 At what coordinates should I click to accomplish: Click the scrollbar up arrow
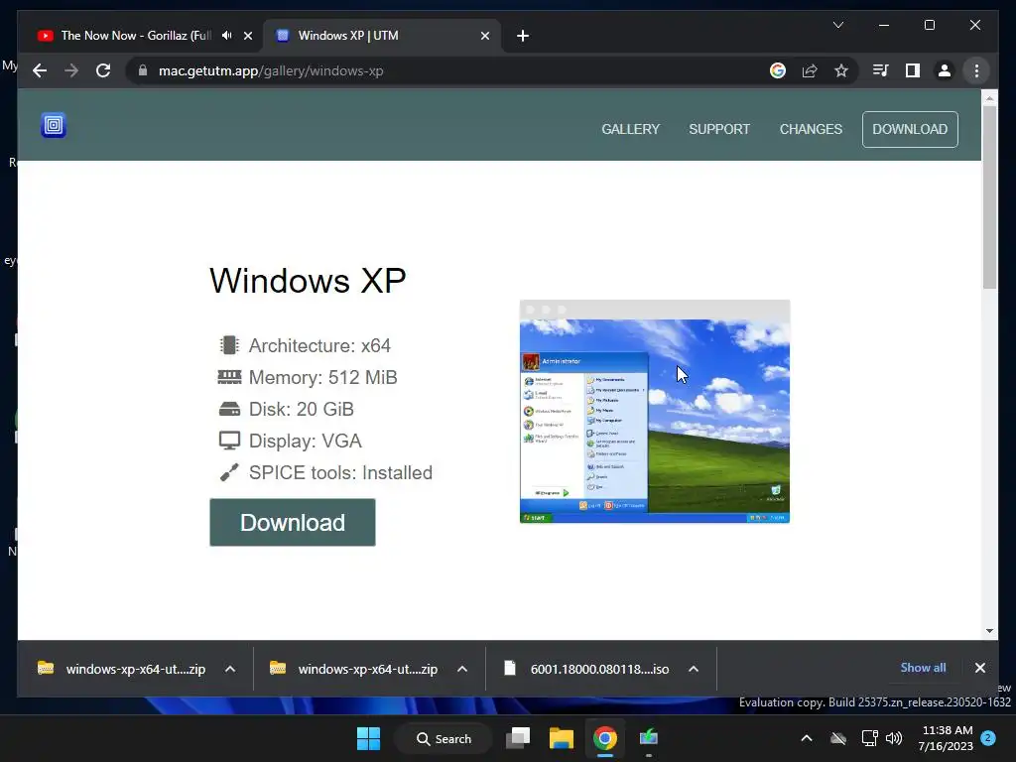point(989,98)
